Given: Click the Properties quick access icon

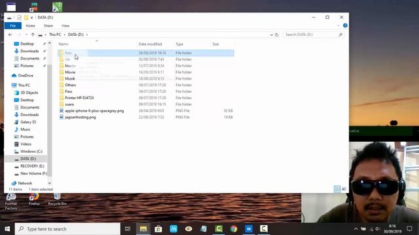Looking at the screenshot, I should pos(19,18).
